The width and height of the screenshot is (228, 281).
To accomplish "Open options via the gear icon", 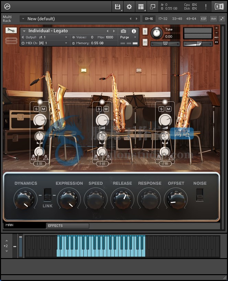I will [x=129, y=7].
